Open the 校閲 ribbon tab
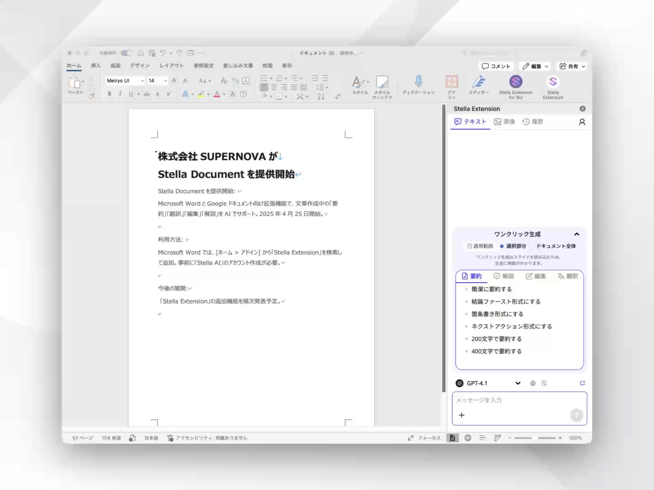The height and width of the screenshot is (490, 654). coord(268,66)
